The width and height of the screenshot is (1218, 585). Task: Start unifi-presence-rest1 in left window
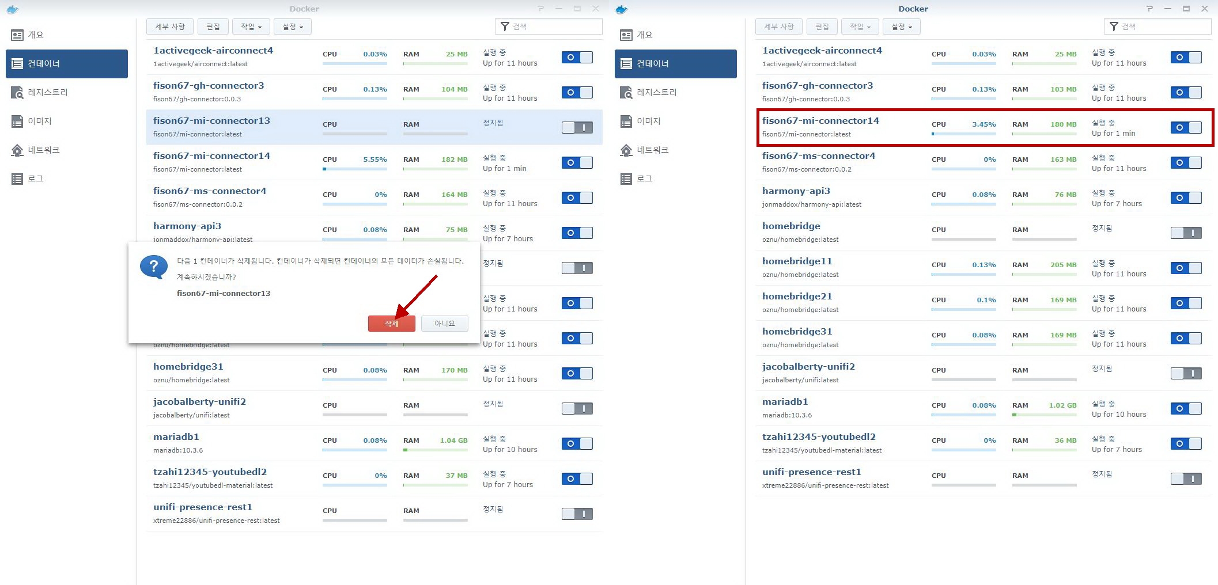[577, 514]
